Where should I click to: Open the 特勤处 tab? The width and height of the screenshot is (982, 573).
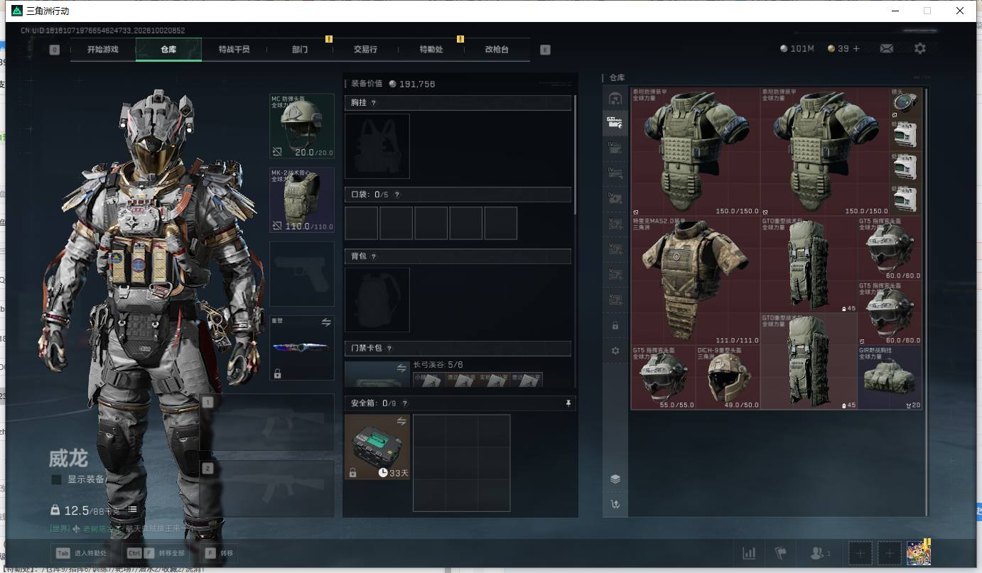coord(431,50)
